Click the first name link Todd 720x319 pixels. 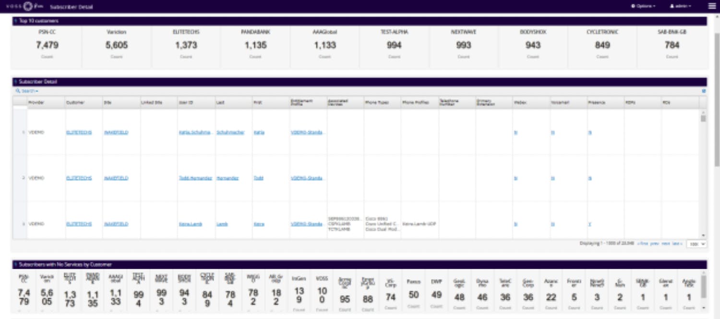click(258, 178)
